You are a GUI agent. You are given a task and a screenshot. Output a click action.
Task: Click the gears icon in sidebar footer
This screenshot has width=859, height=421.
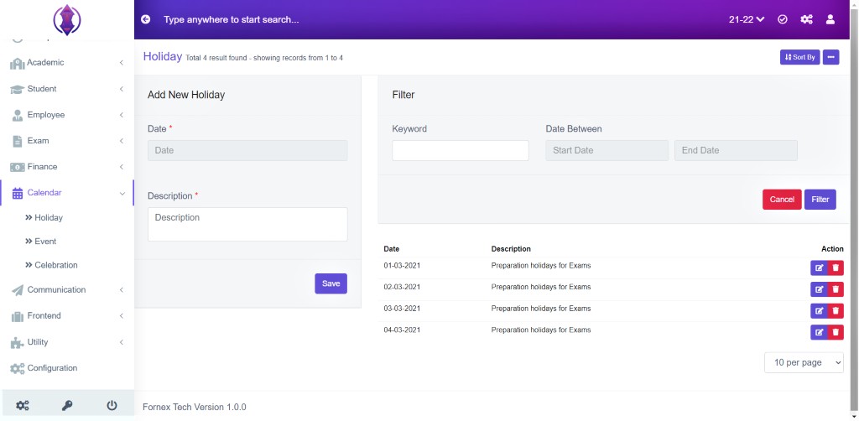pos(23,406)
